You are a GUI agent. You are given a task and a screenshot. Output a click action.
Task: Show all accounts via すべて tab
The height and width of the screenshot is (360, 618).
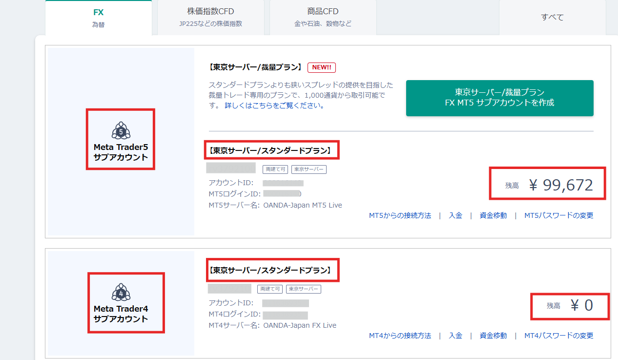pyautogui.click(x=552, y=17)
